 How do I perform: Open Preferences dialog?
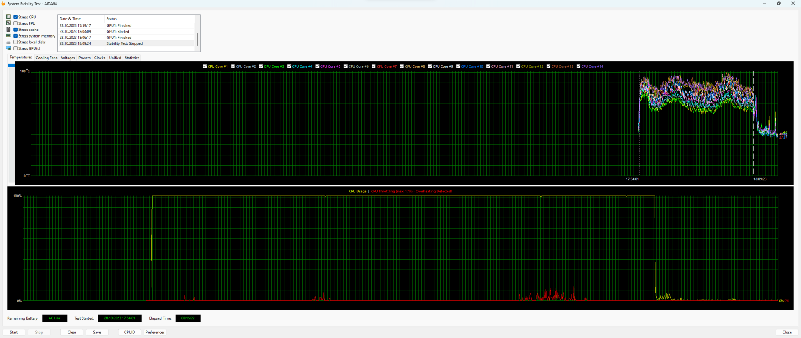[x=155, y=333]
